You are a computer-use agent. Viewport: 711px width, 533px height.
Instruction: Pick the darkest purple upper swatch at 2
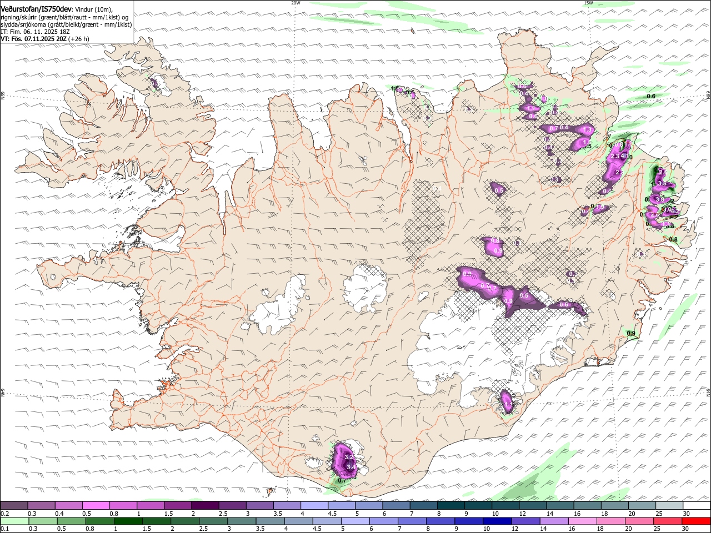205,505
